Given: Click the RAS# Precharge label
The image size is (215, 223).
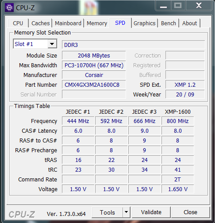Looking at the screenshot, I should click(x=36, y=150).
